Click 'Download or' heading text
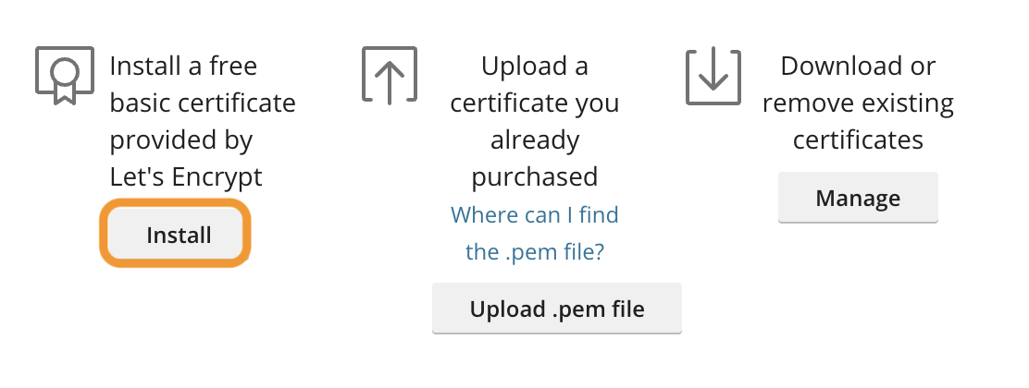Screen dimensions: 1029x388 point(858,67)
